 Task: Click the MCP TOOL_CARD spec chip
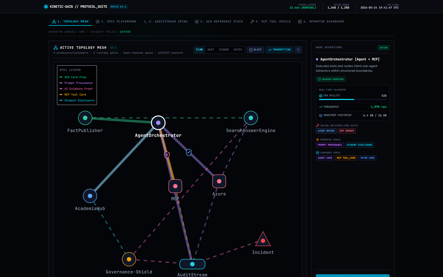[x=346, y=158]
